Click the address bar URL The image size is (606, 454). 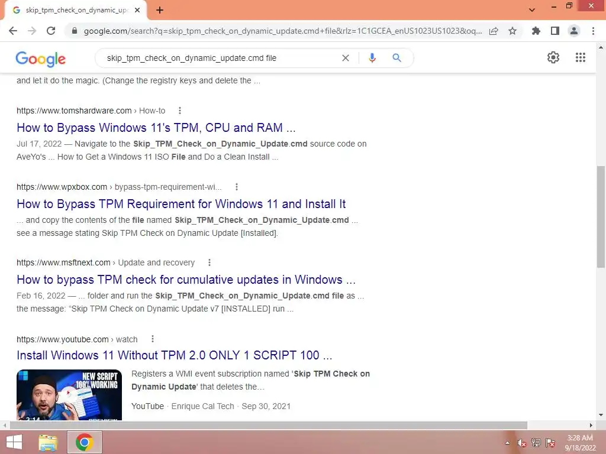click(x=282, y=31)
